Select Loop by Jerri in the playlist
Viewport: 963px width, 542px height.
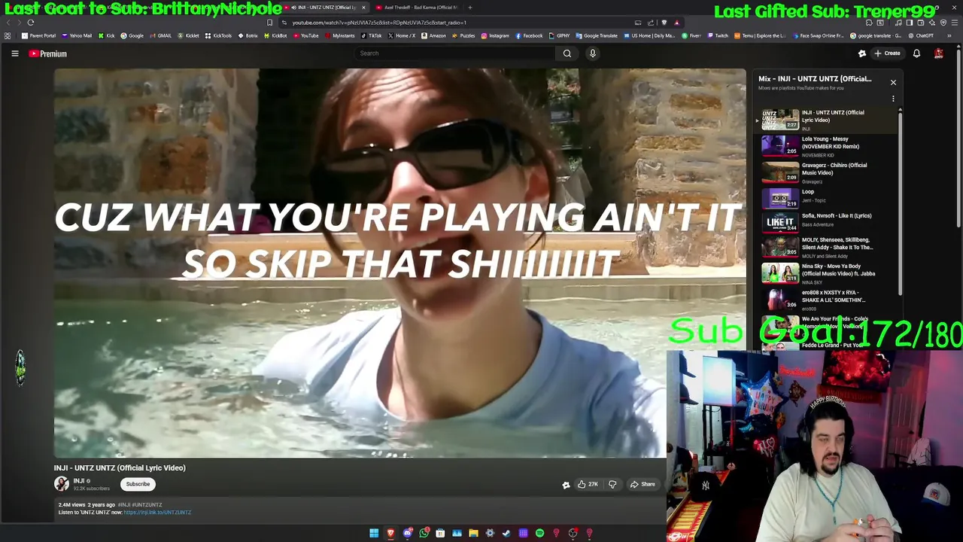826,198
